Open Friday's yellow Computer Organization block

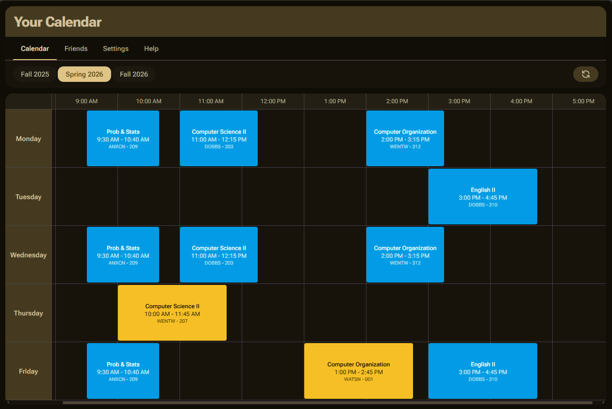359,371
